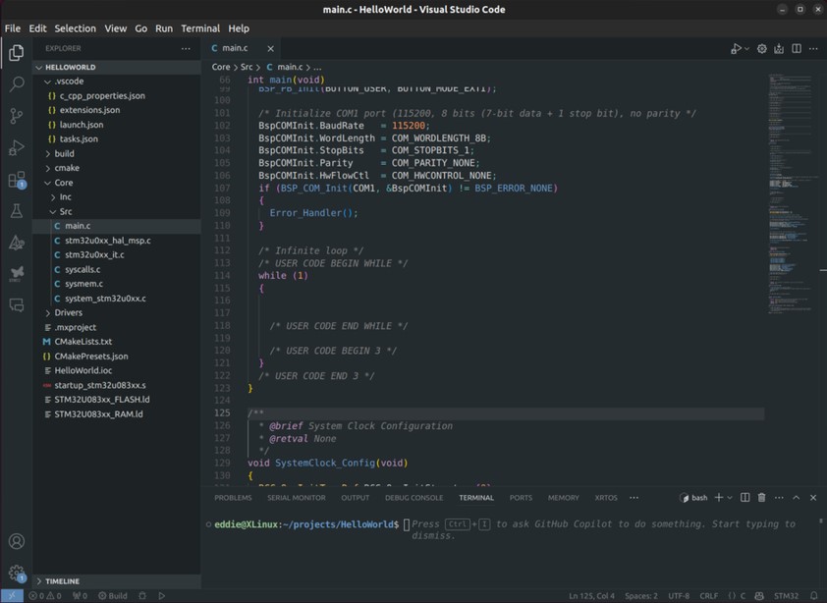
Task: Open the Run and Debug view
Action: (15, 148)
